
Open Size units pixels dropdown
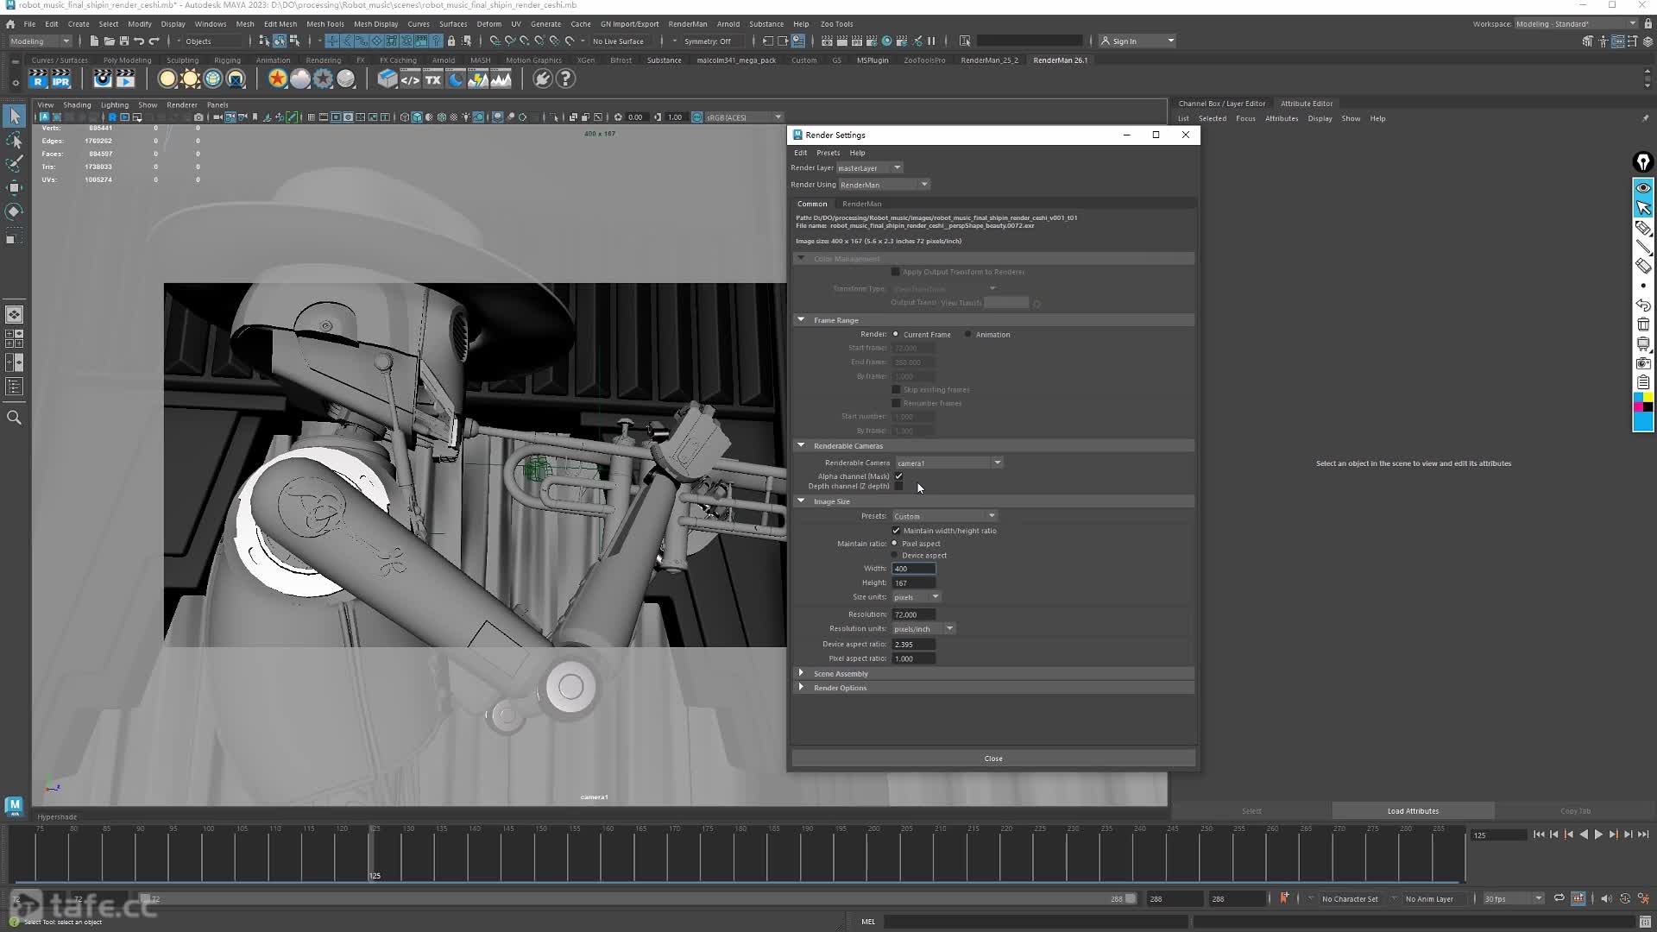point(916,597)
